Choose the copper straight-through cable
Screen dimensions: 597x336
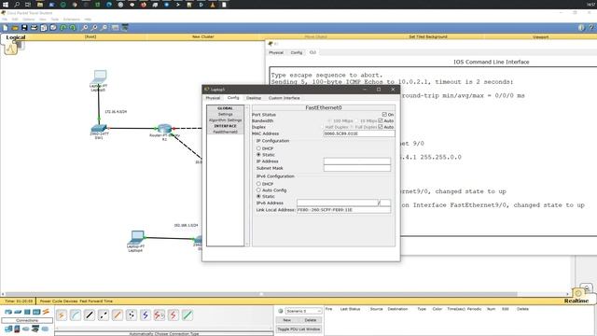[x=90, y=315]
